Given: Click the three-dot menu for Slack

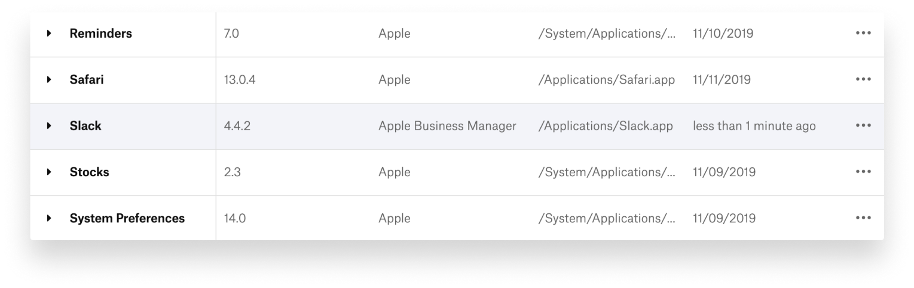Looking at the screenshot, I should (863, 126).
